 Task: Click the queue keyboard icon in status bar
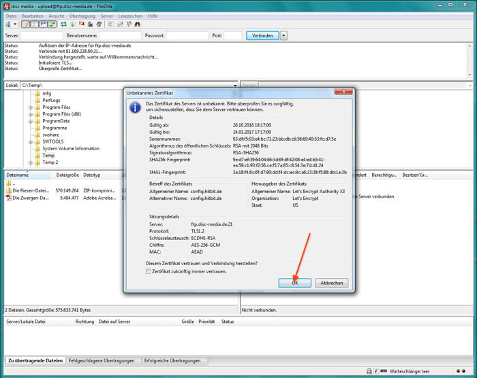coord(384,371)
